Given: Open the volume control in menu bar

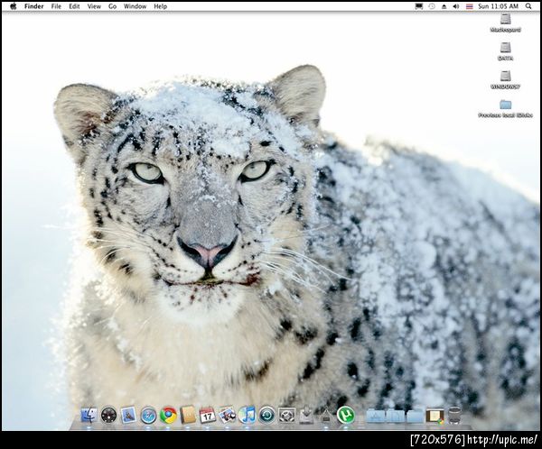Looking at the screenshot, I should point(456,6).
